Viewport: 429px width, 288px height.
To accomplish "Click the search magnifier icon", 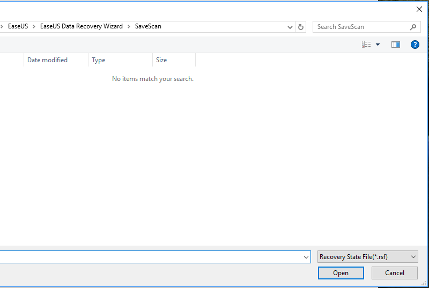I will point(413,27).
